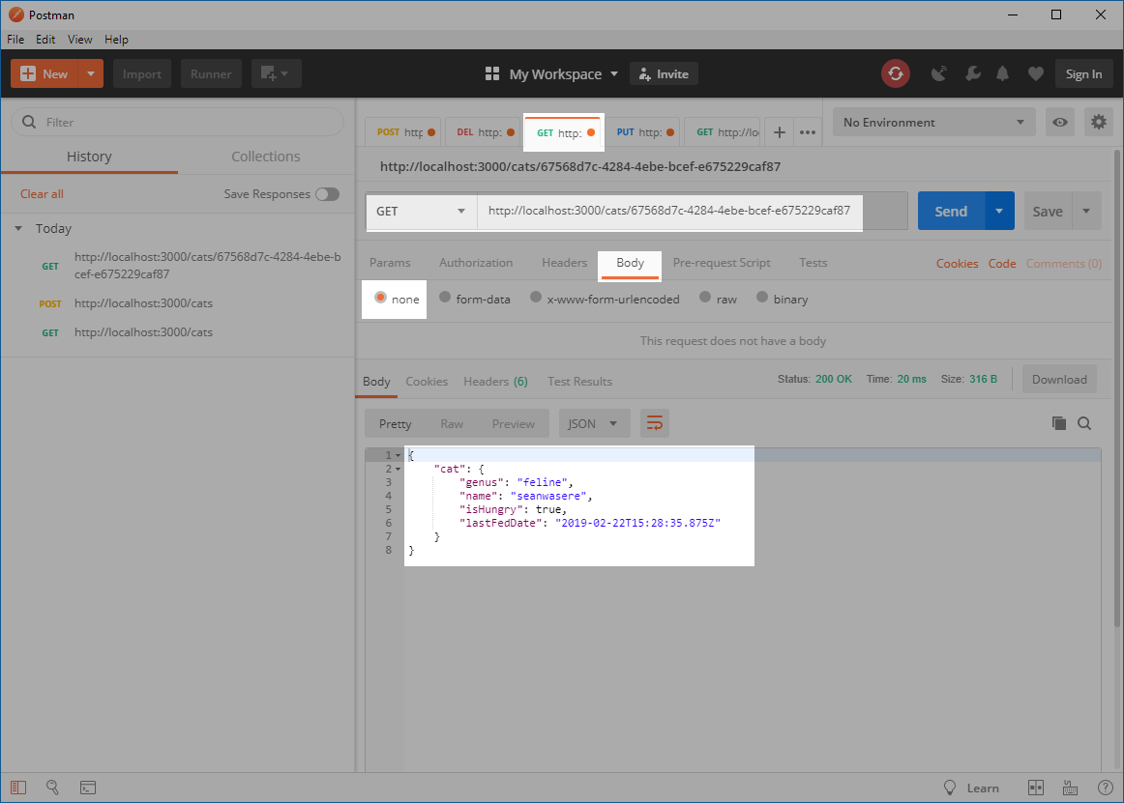The width and height of the screenshot is (1124, 803).
Task: Open the help question mark icon
Action: coord(1106,788)
